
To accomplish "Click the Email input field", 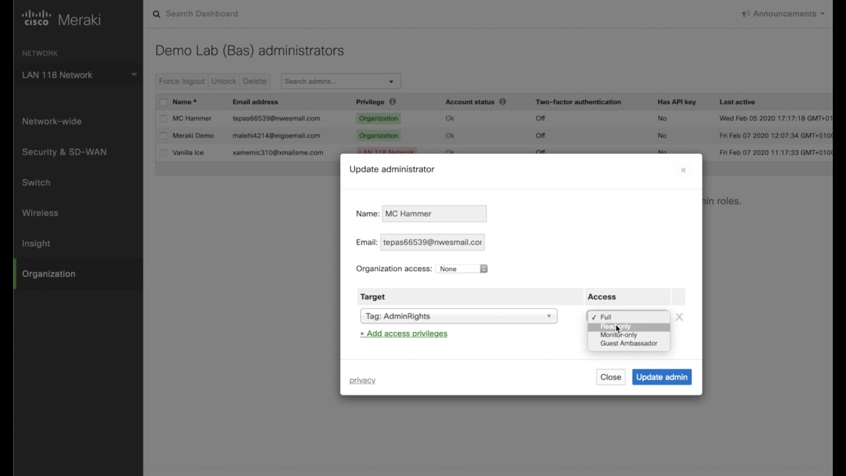I will click(432, 242).
